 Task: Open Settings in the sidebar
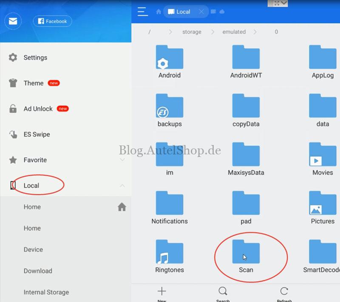coord(35,57)
